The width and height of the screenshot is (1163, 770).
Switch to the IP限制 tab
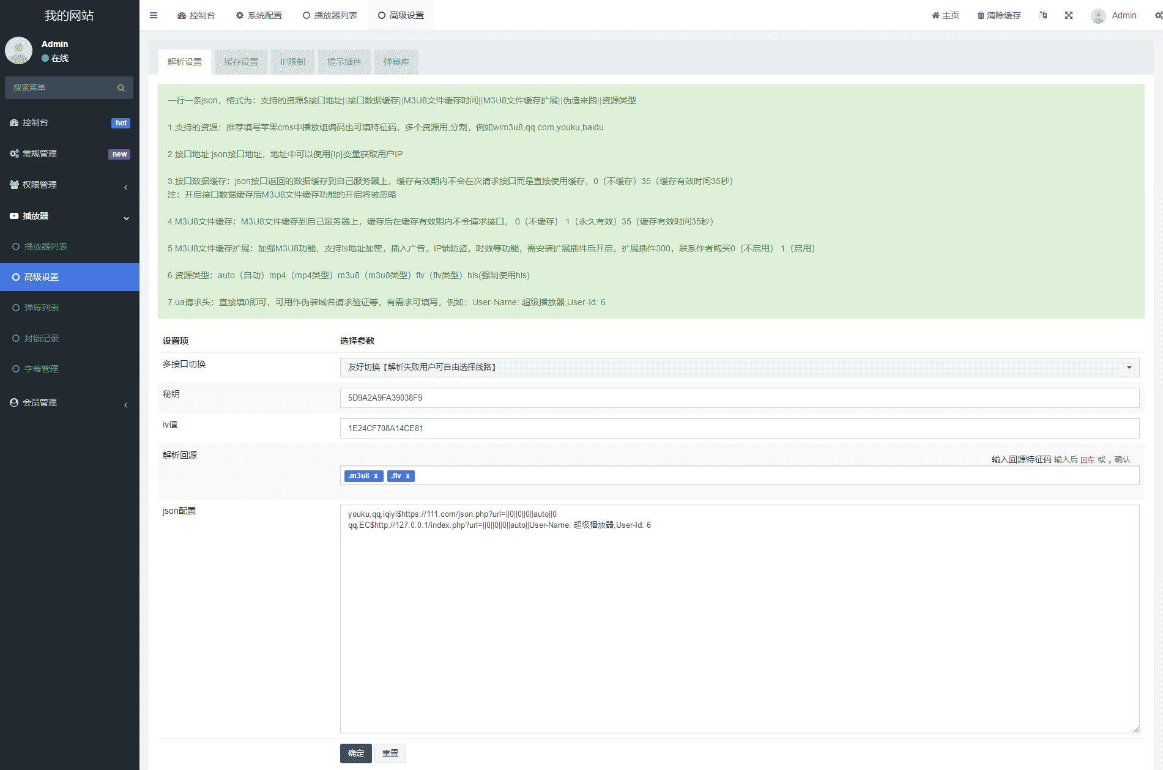[x=292, y=62]
